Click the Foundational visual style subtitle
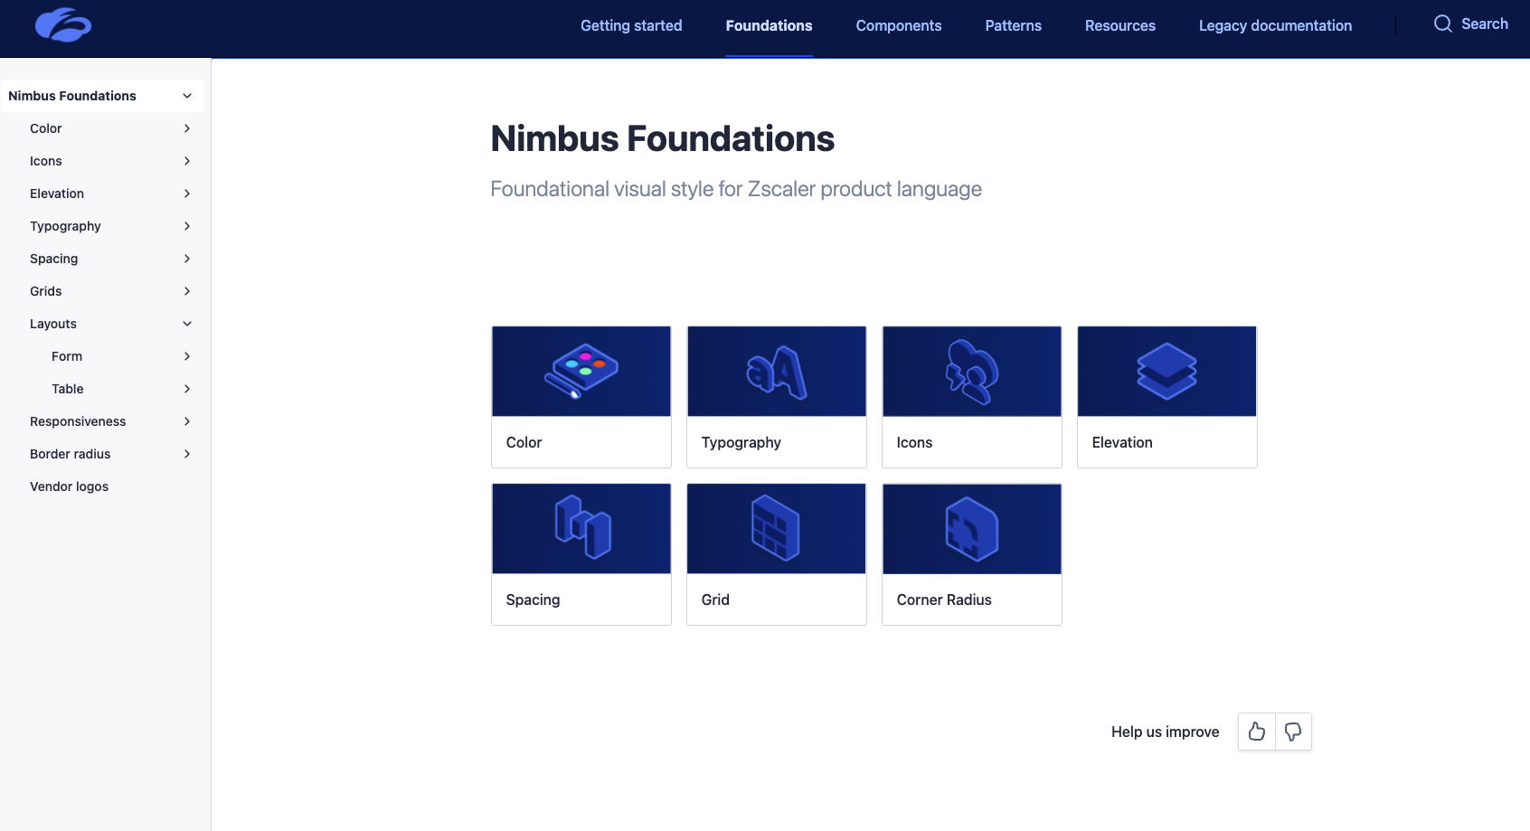The image size is (1530, 831). (x=736, y=189)
